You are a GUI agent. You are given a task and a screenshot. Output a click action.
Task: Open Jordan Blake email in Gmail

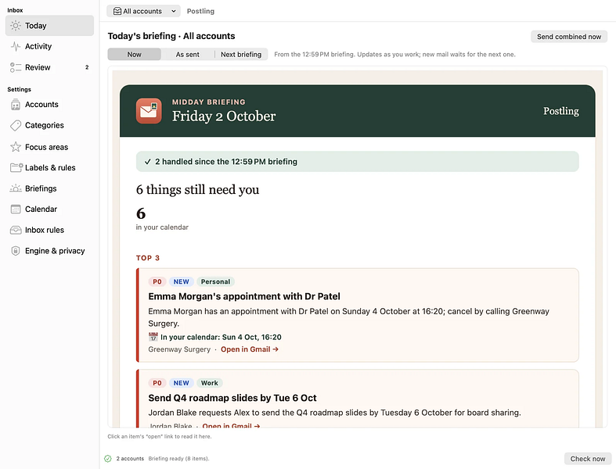pos(231,425)
